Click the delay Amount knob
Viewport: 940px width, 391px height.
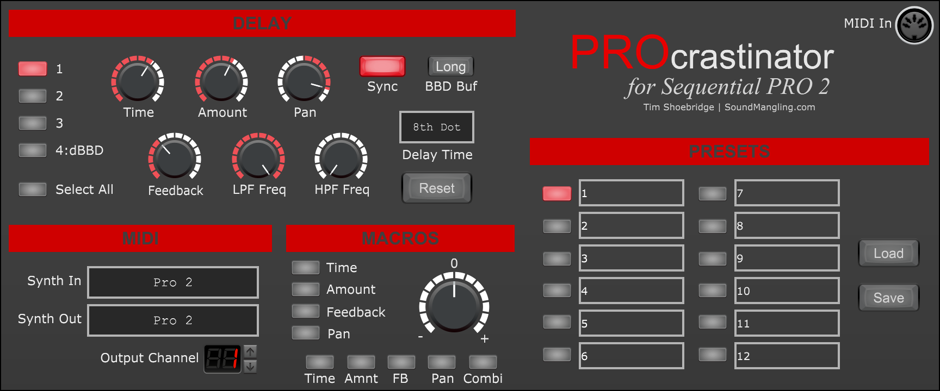tap(221, 79)
